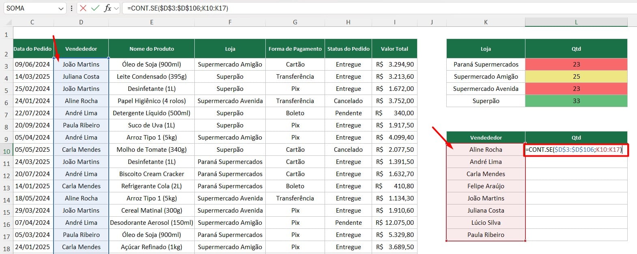Confirm the formula with the green checkmark
The height and width of the screenshot is (254, 637).
coord(95,8)
